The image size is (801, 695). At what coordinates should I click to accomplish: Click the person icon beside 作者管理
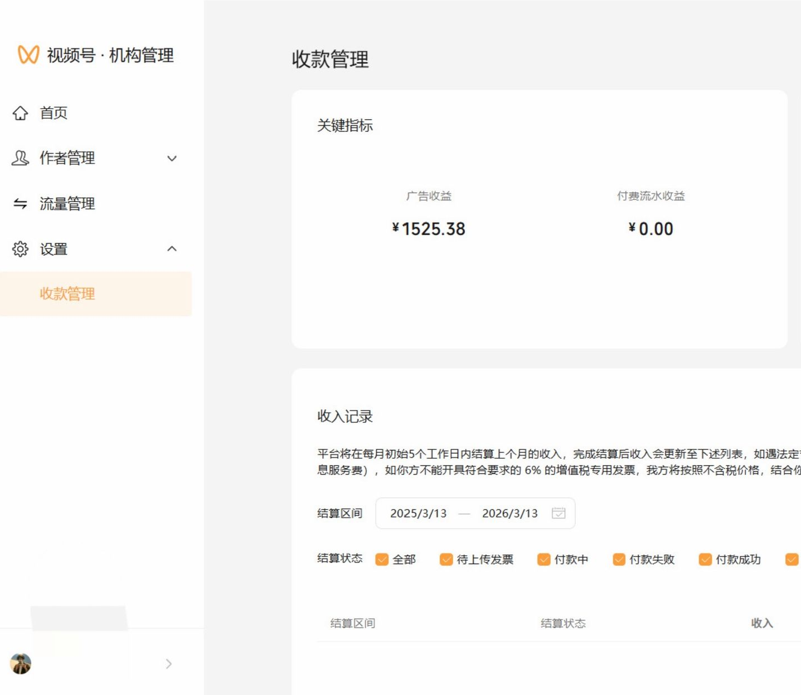pos(21,158)
